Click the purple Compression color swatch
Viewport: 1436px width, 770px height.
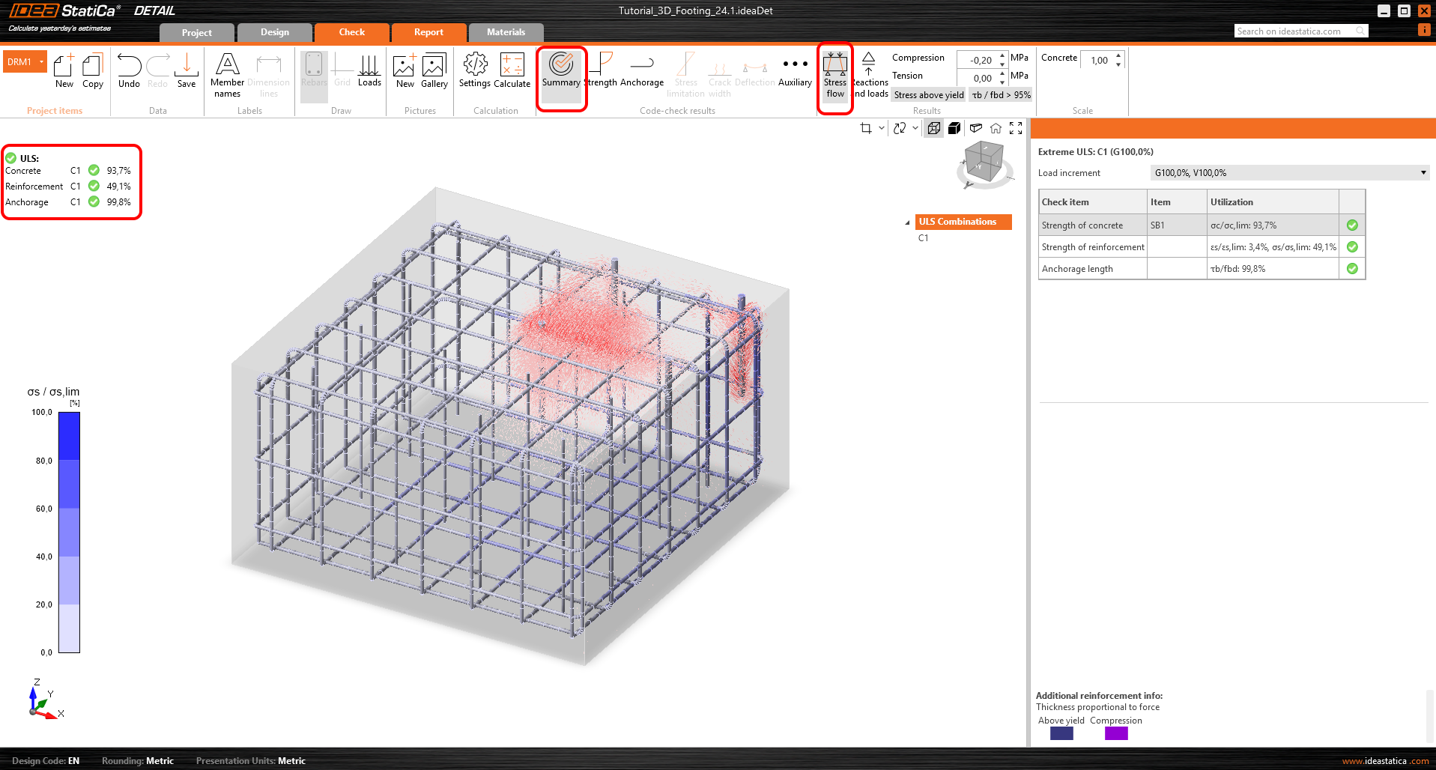(x=1115, y=733)
